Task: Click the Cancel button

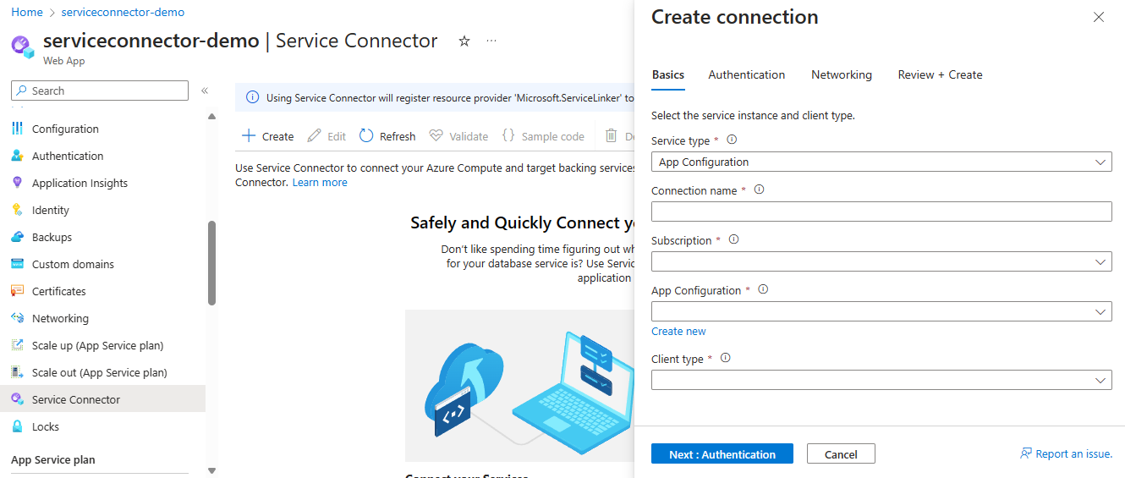Action: [x=841, y=454]
